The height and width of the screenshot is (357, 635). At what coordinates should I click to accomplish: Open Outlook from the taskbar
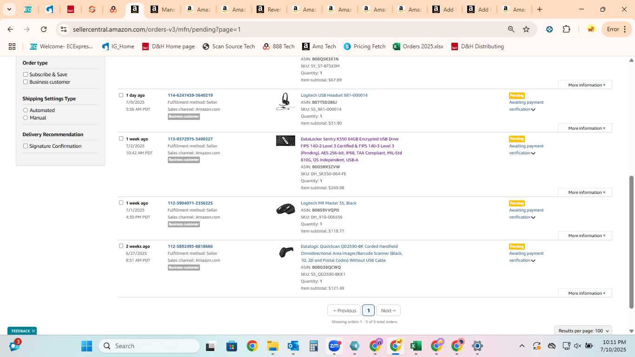(293, 346)
